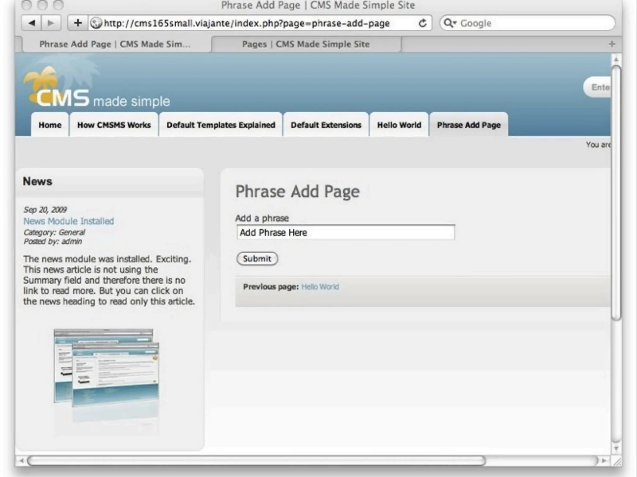Switch to the Pages browser tab

(306, 44)
